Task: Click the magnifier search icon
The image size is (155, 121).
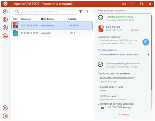Action: coord(17,11)
